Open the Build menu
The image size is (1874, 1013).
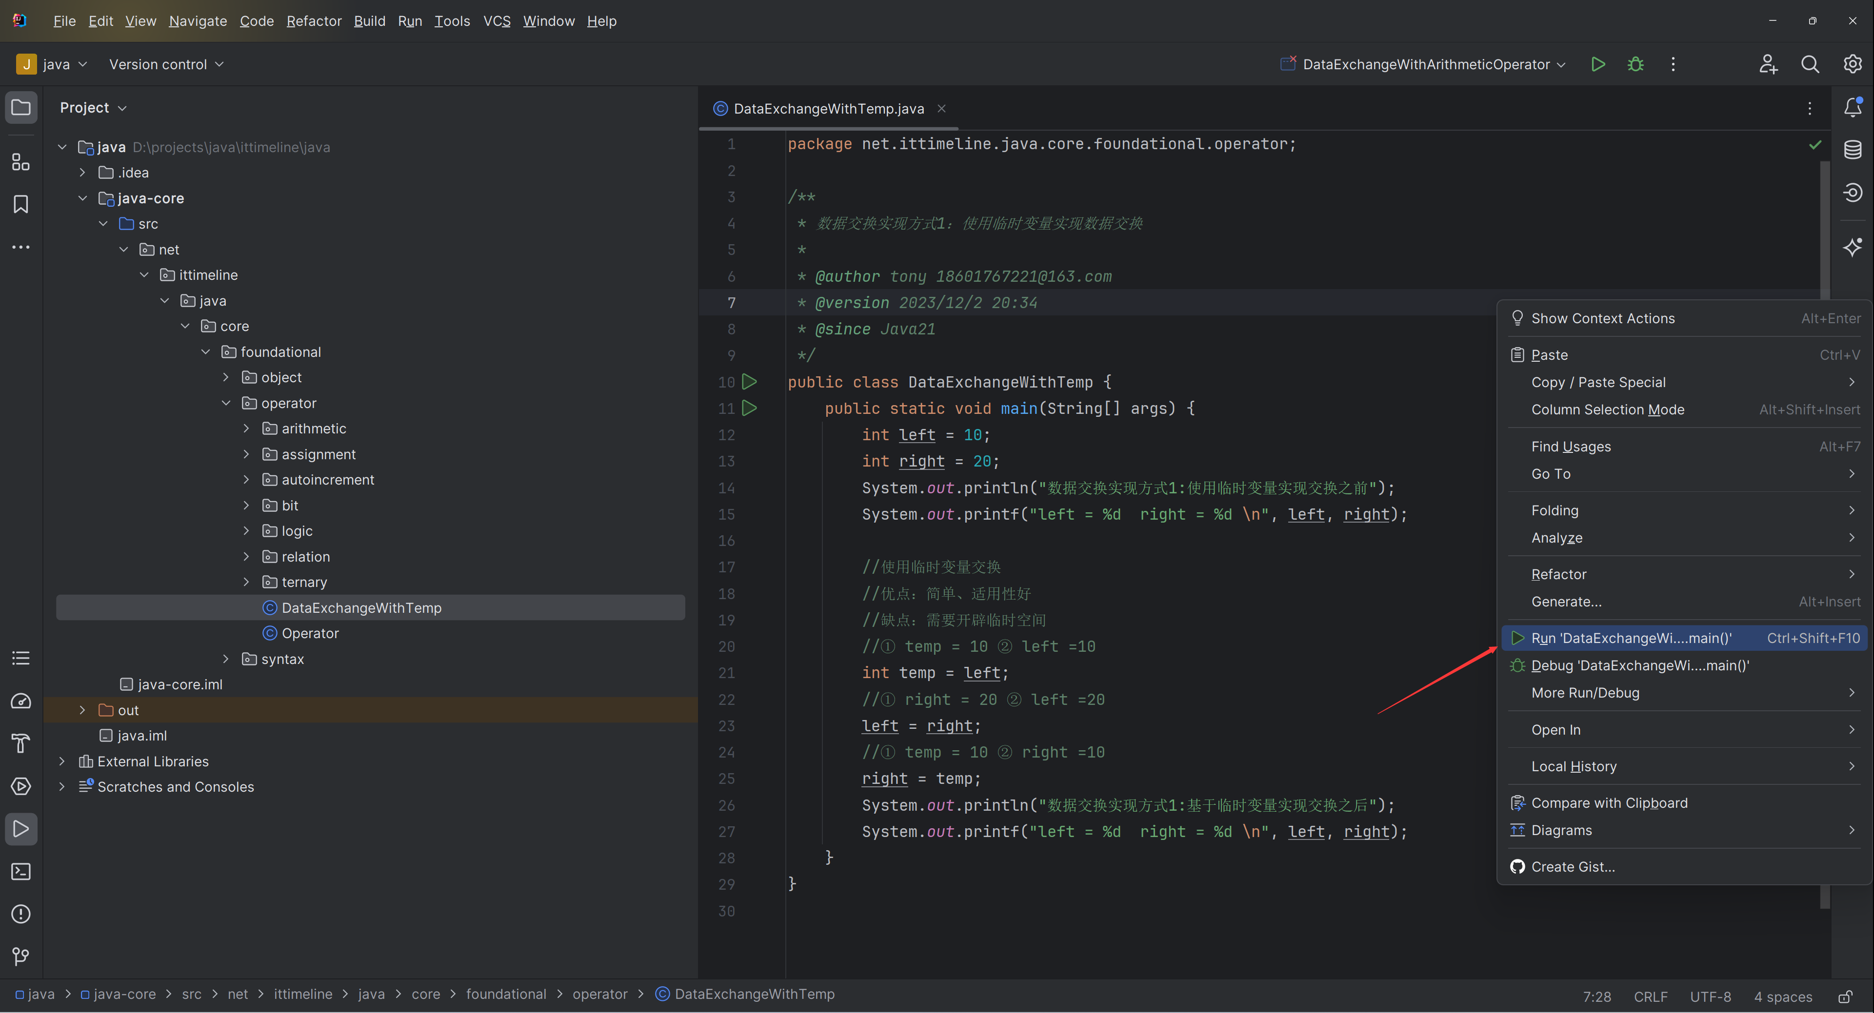(370, 21)
